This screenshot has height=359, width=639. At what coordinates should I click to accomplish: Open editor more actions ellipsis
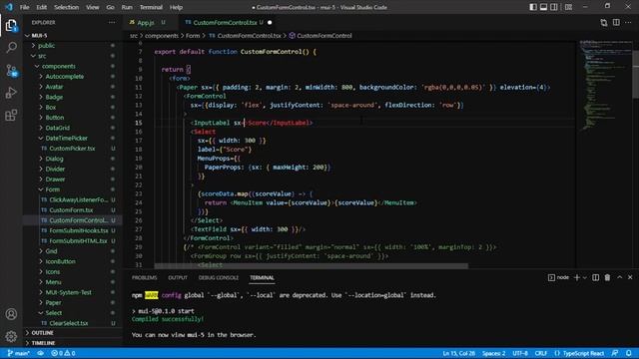tap(628, 23)
